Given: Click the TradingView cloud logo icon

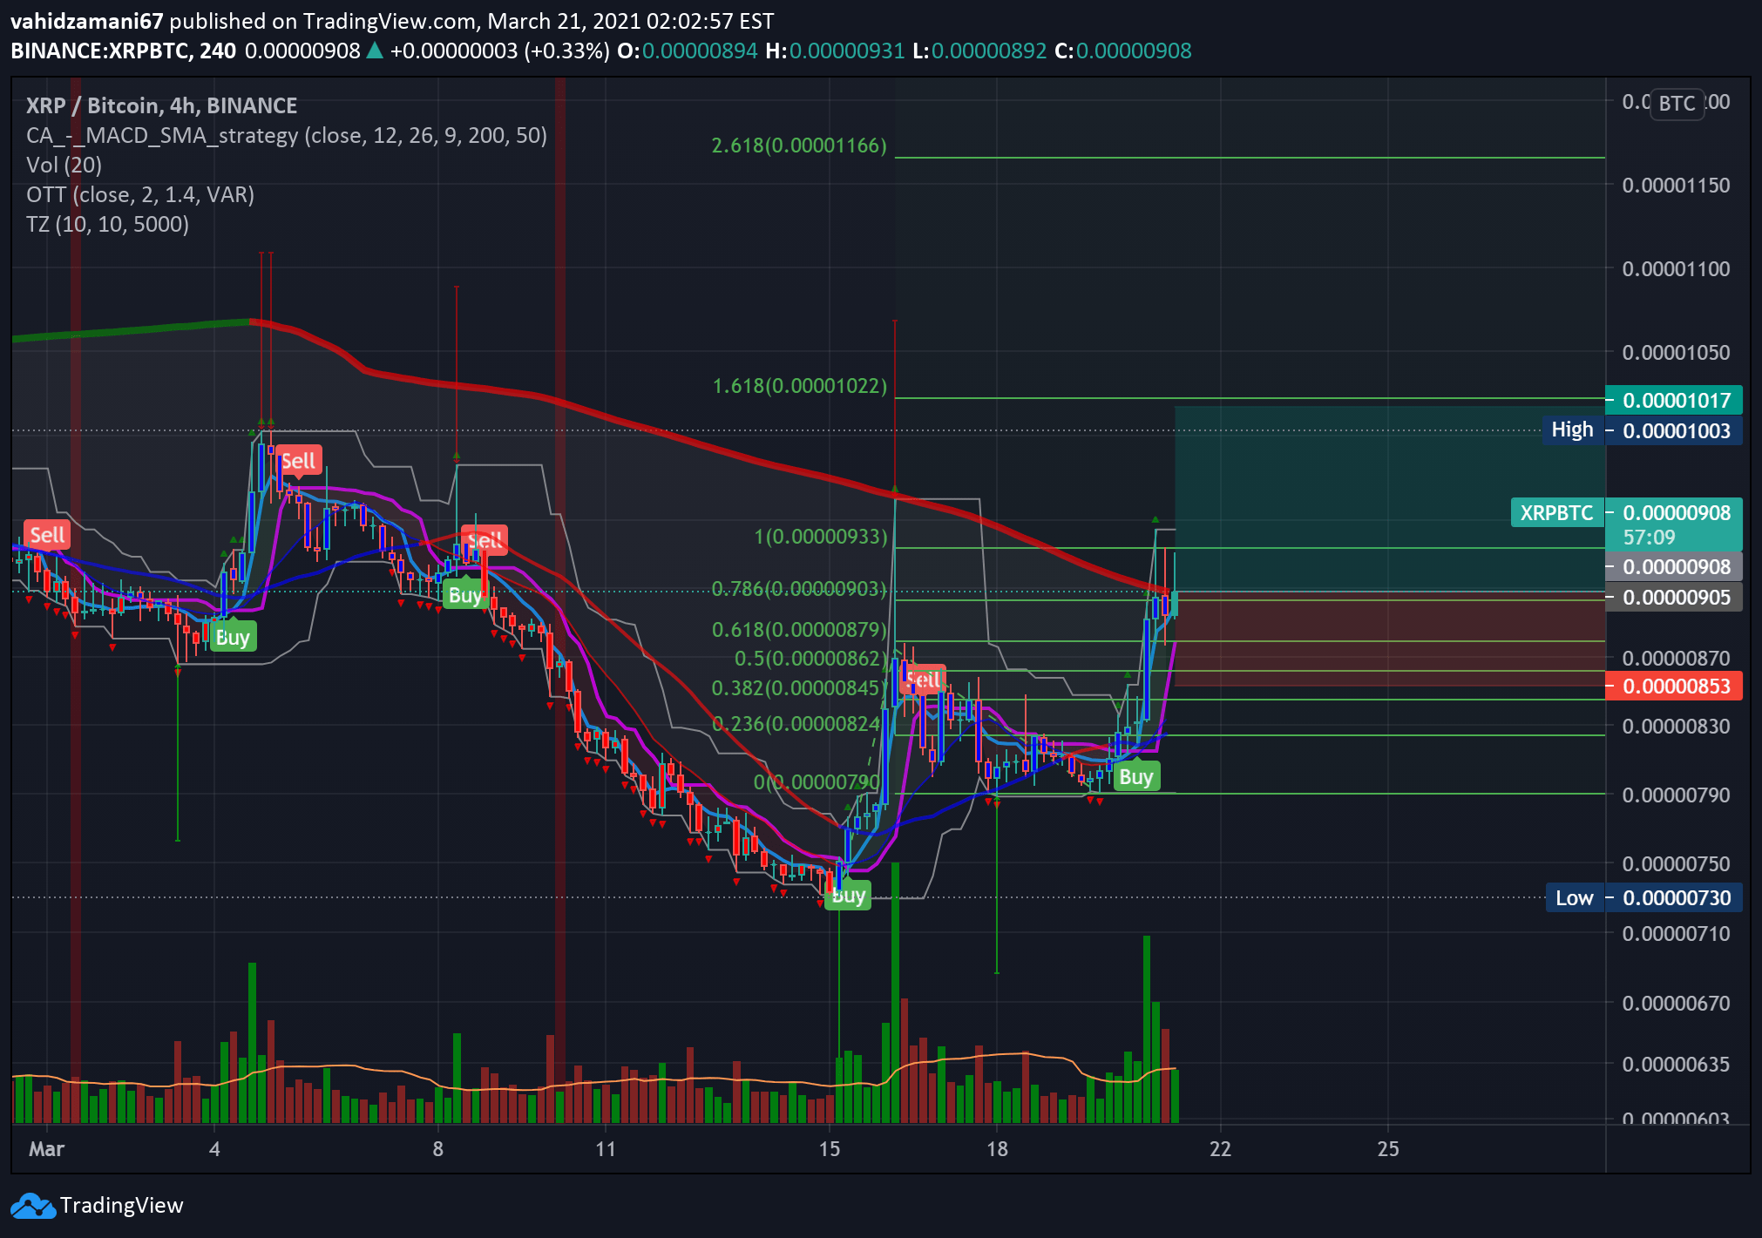Looking at the screenshot, I should click(x=33, y=1206).
